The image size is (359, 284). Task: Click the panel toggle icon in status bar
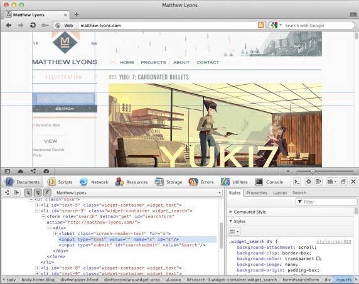8,172
